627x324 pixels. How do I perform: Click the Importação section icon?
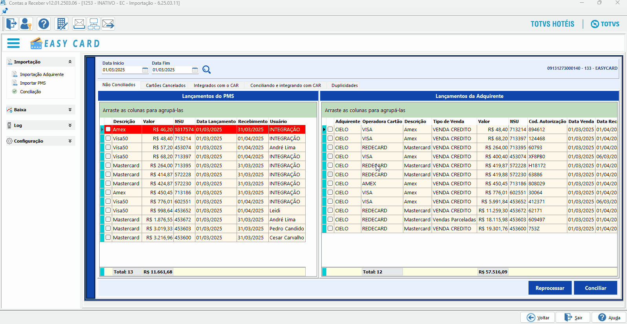9,62
